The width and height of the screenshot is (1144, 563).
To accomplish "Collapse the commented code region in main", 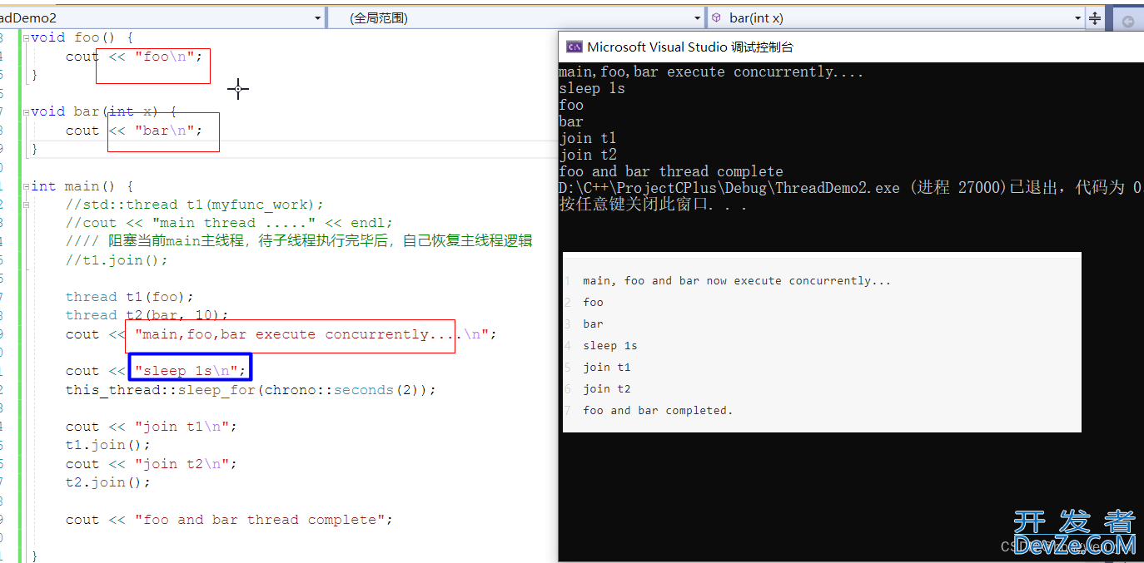I will [25, 205].
